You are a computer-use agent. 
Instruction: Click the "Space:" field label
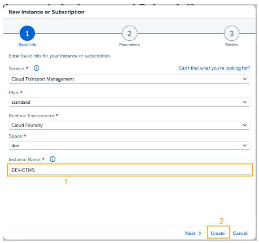tap(16, 136)
